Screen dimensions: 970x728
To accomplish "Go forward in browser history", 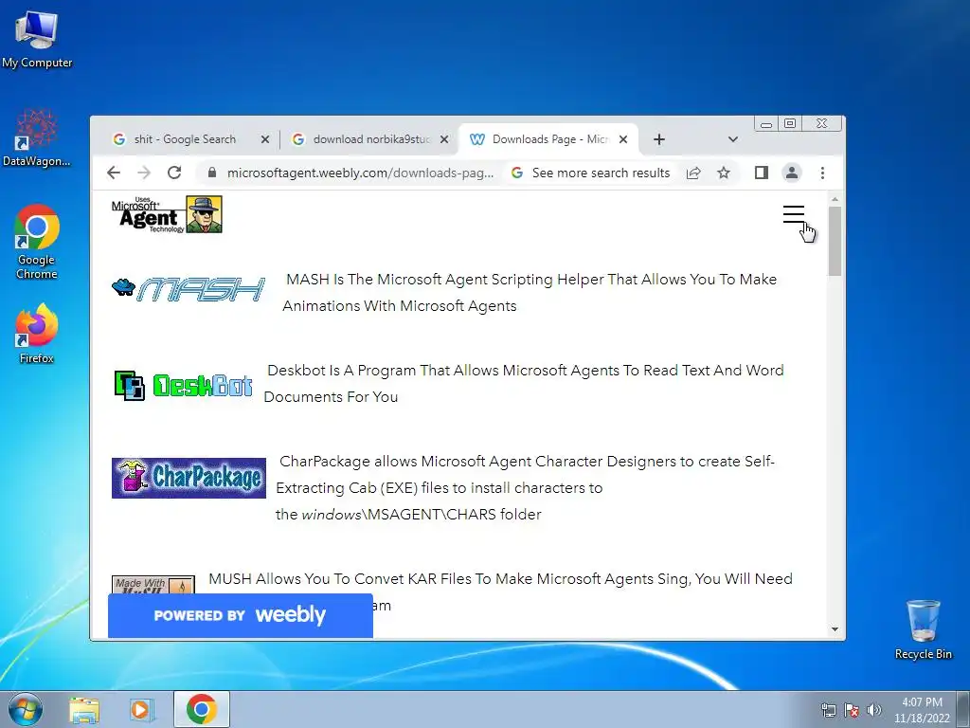I will [x=144, y=173].
